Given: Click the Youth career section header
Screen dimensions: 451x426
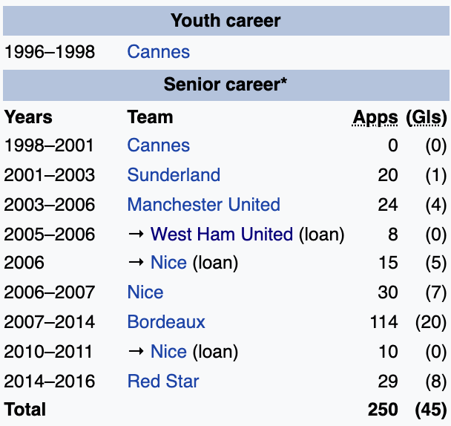Looking at the screenshot, I should (225, 20).
